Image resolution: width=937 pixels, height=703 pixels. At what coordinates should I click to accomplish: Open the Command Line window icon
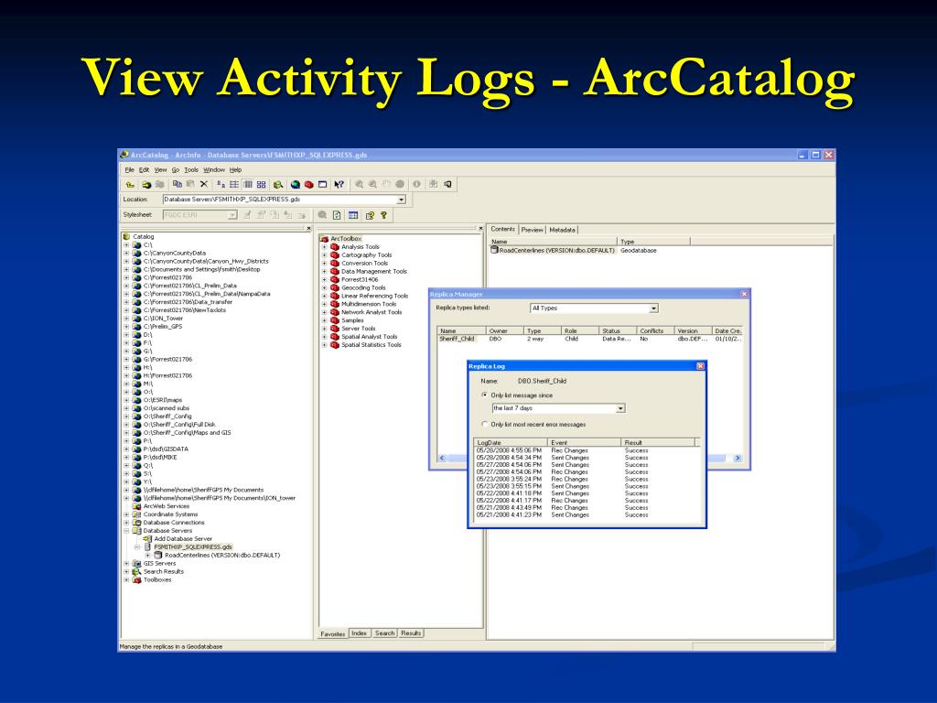coord(323,185)
